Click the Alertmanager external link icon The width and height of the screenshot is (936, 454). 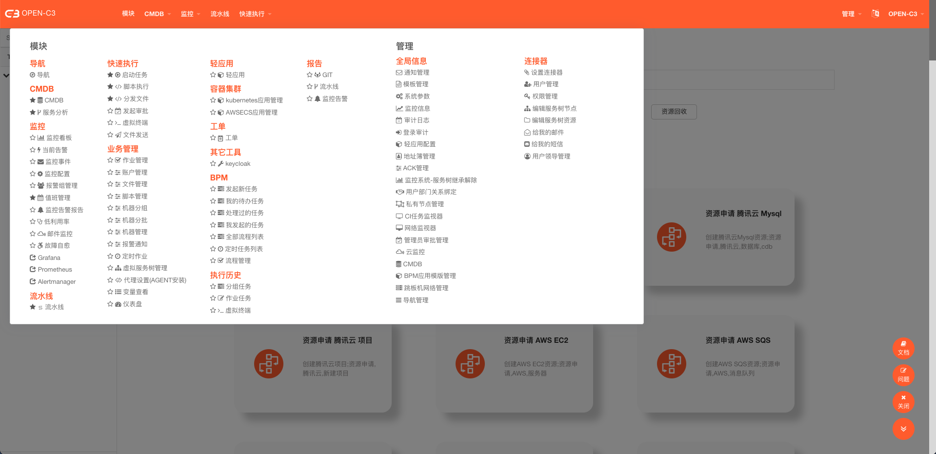(x=33, y=281)
